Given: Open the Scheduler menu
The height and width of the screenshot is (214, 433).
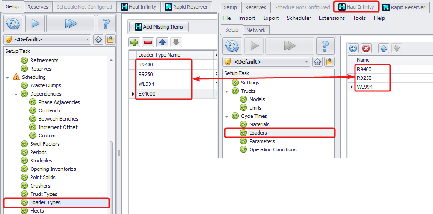Looking at the screenshot, I should (x=299, y=18).
